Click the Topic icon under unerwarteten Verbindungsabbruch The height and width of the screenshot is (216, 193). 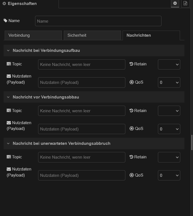9,157
